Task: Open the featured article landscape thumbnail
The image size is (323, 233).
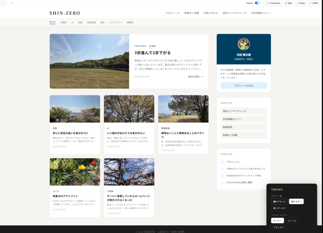Action: [x=89, y=61]
